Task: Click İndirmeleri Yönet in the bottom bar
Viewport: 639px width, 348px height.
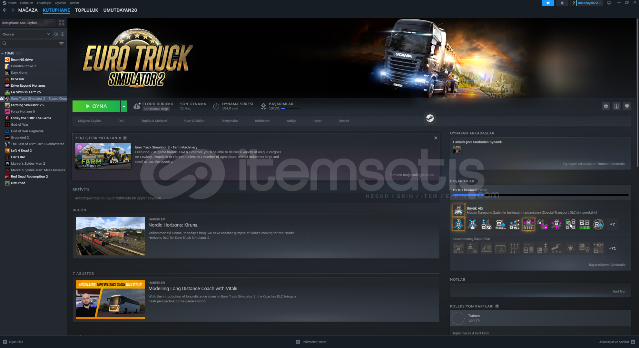Action: coord(311,342)
